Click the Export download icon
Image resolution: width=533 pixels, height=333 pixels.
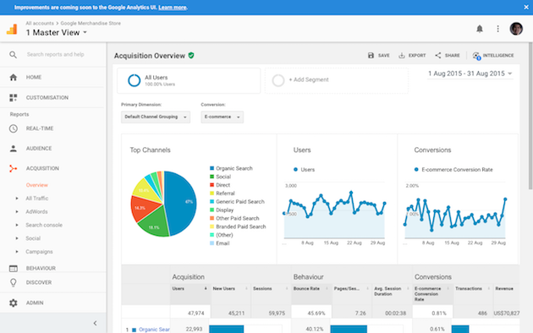click(402, 55)
